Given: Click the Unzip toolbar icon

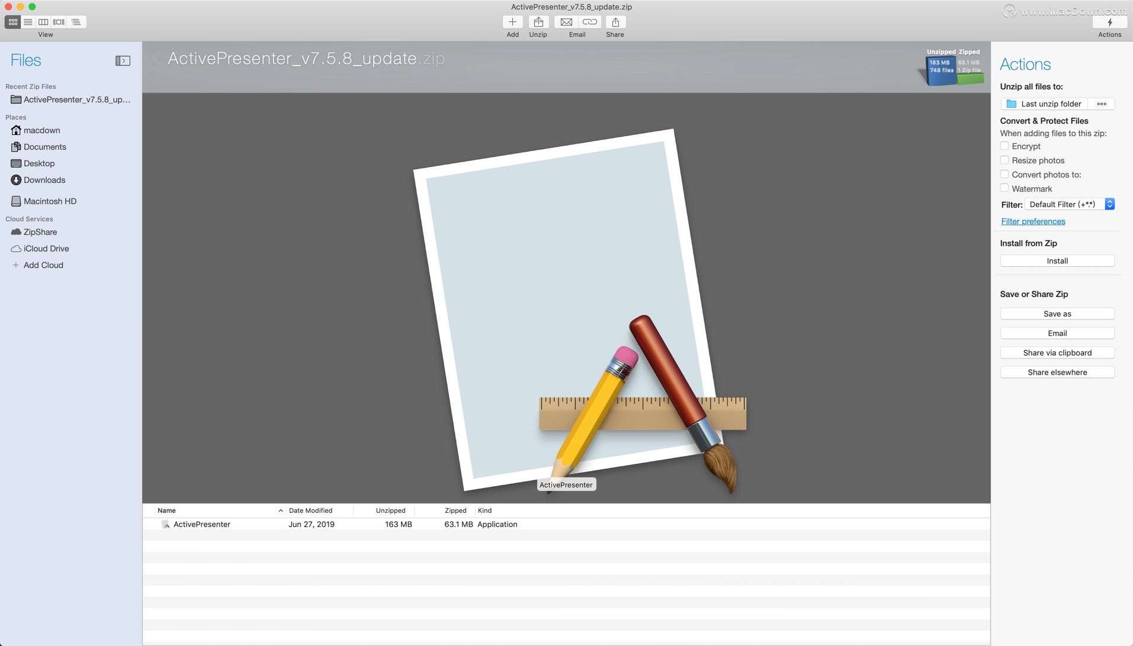Looking at the screenshot, I should coord(538,22).
